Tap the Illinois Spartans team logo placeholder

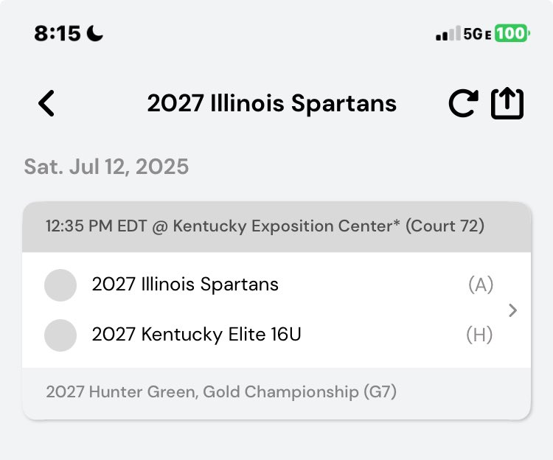pos(60,285)
